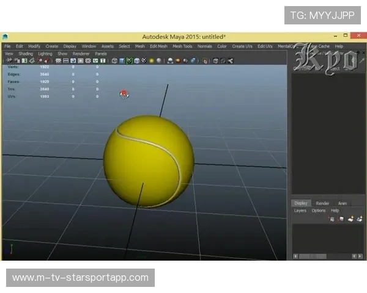Screen dimensions: 367x293
Task: Click the yellow sphere Use All Lights icon
Action: [x=152, y=60]
